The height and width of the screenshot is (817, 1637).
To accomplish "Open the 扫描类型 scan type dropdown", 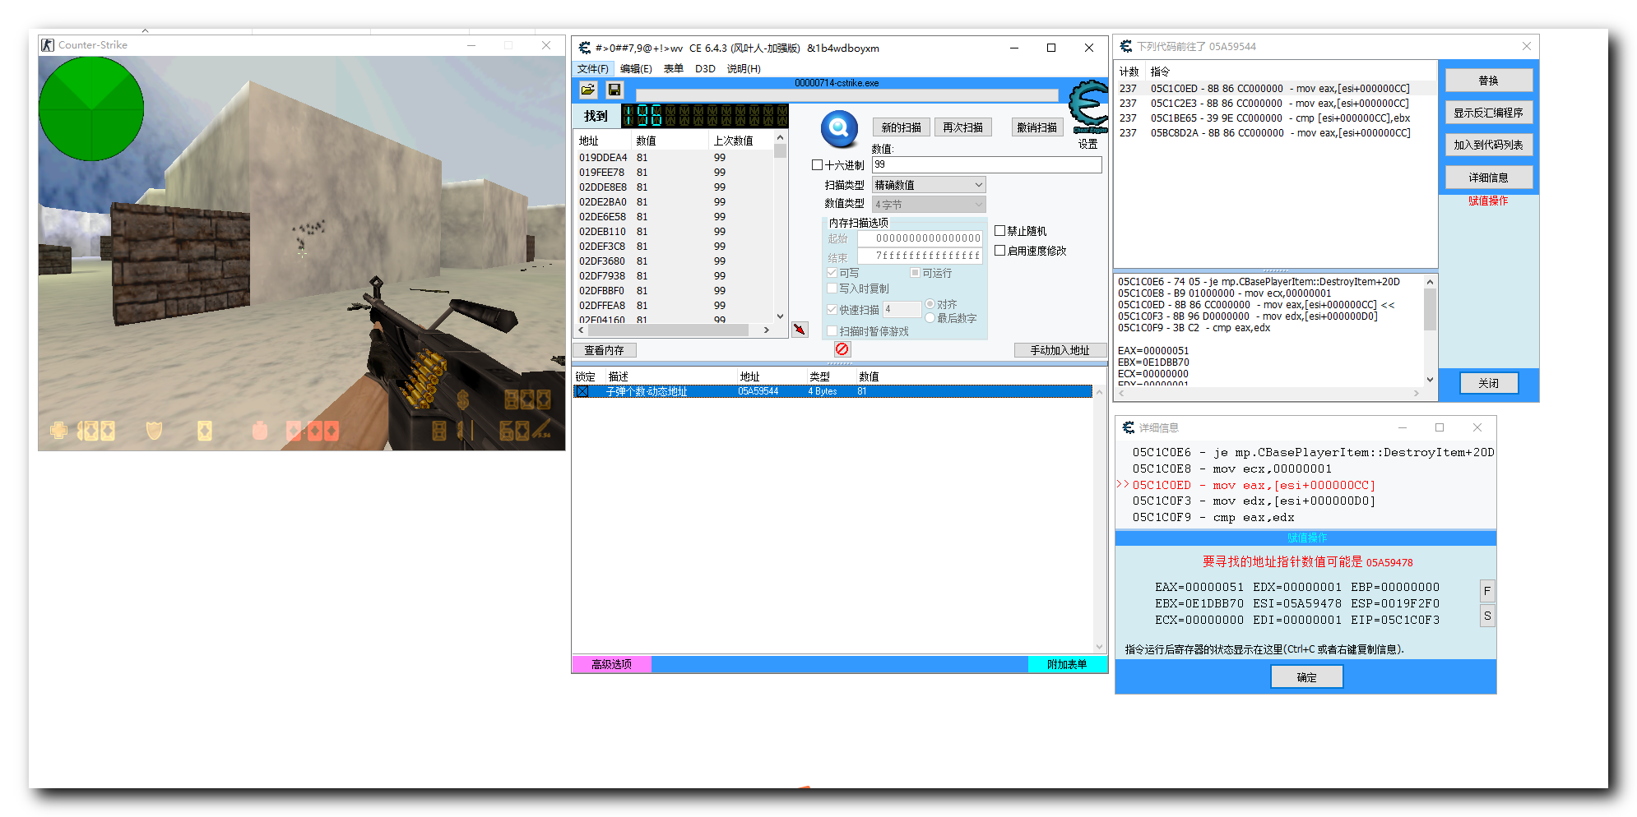I will [x=929, y=185].
